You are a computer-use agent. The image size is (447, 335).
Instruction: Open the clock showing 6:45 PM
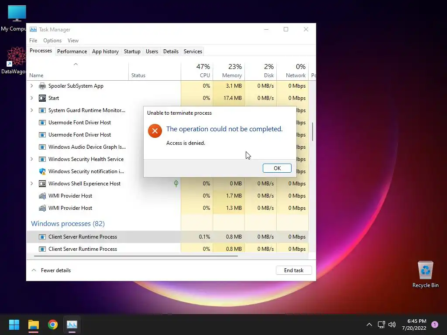click(414, 325)
